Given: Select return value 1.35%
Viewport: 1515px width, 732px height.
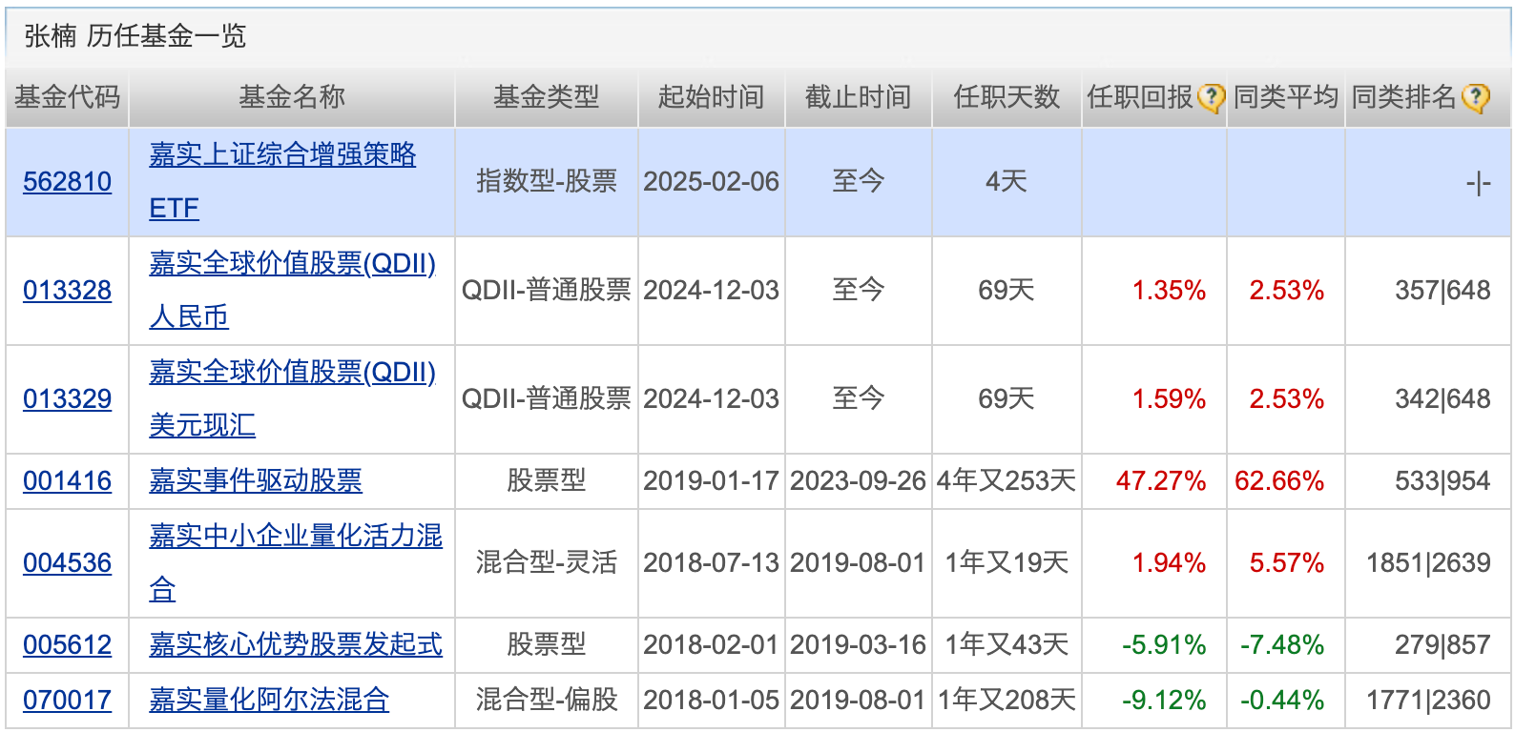Looking at the screenshot, I should coord(1169,290).
